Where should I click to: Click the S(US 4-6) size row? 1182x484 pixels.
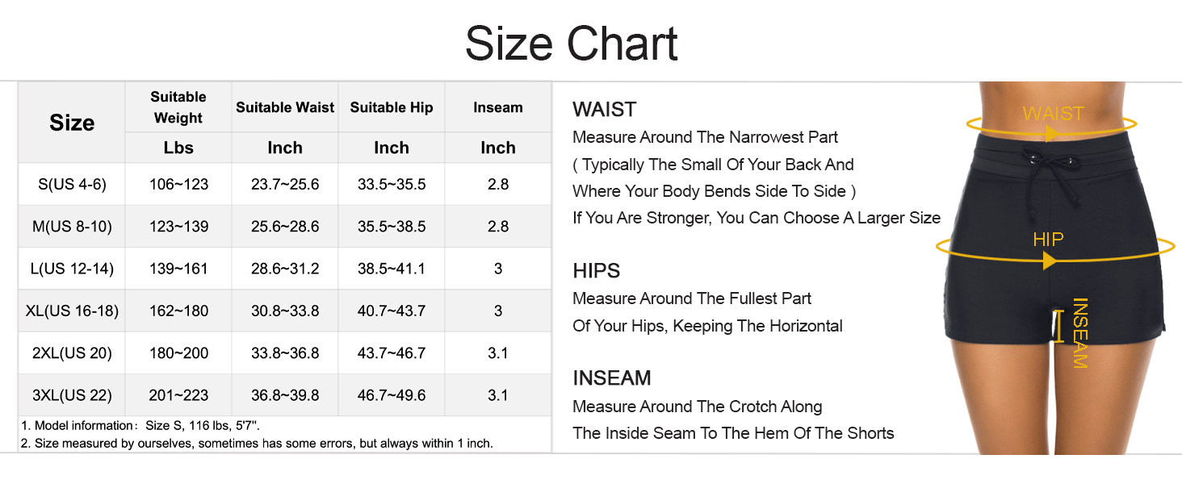click(x=72, y=185)
